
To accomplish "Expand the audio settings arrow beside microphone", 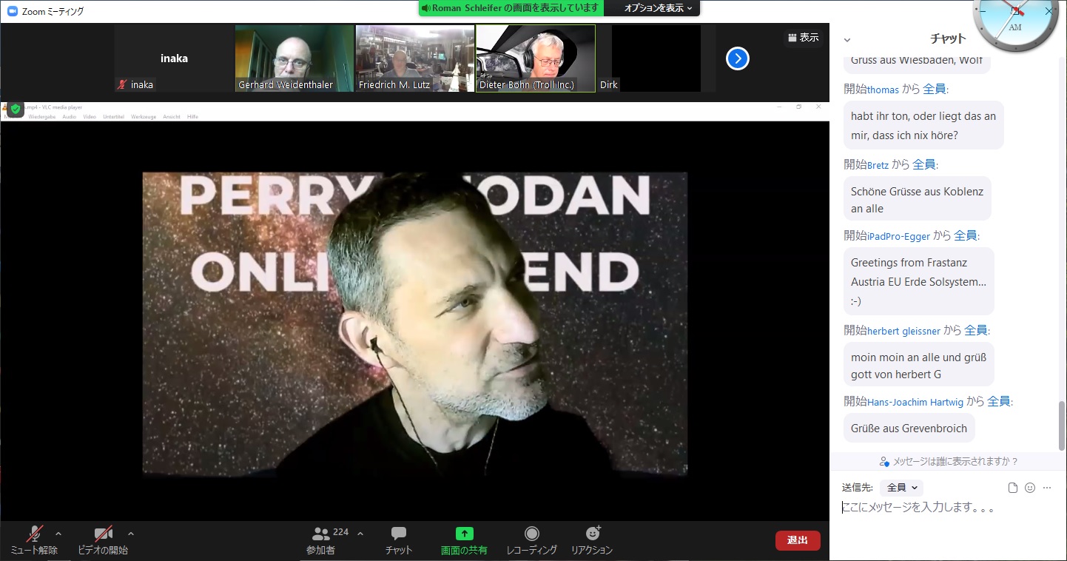I will (x=58, y=534).
